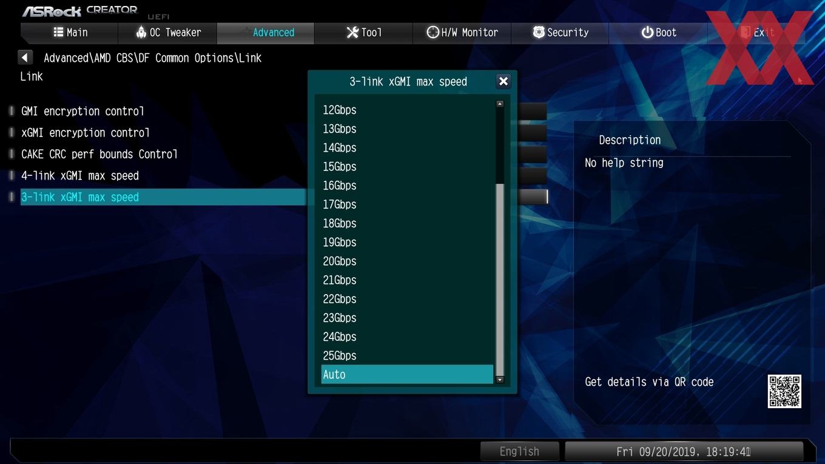Open the Exit tab
The height and width of the screenshot is (464, 825).
tap(756, 33)
